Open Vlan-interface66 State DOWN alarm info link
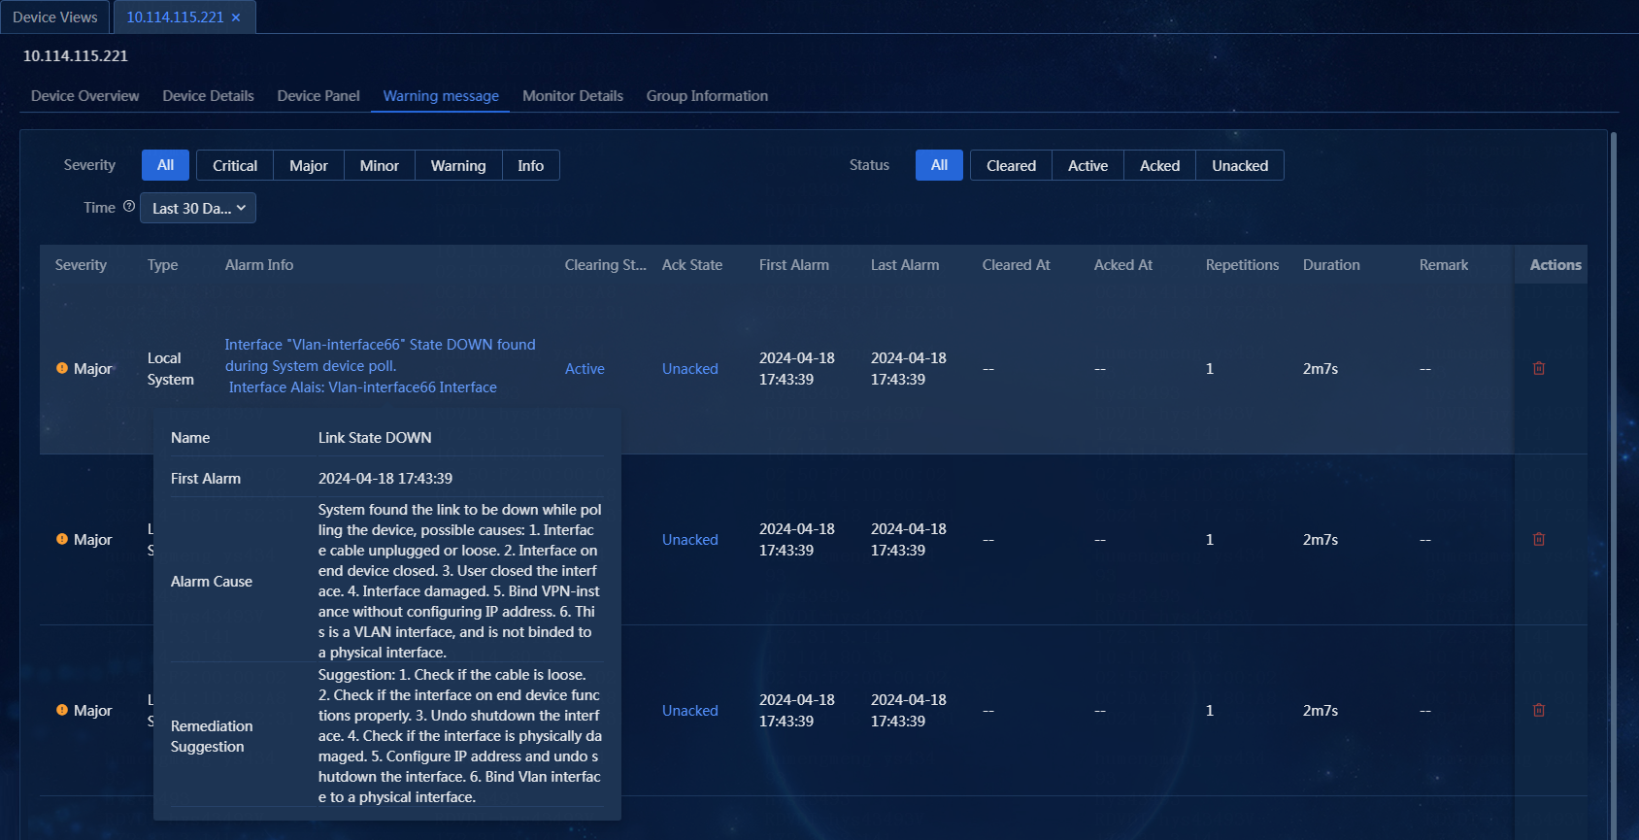 (x=380, y=365)
